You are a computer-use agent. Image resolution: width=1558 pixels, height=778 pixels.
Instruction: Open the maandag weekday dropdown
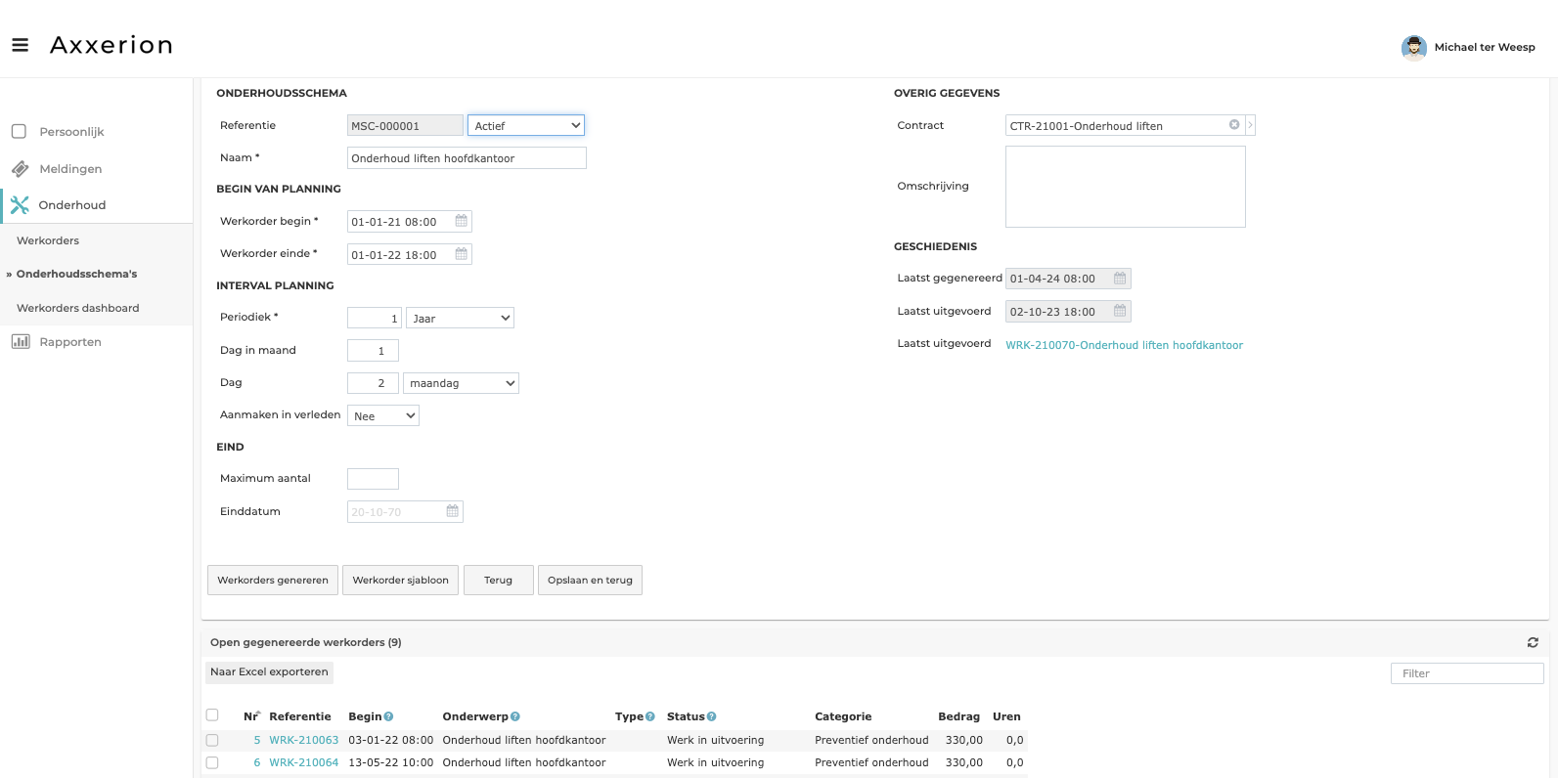[461, 383]
